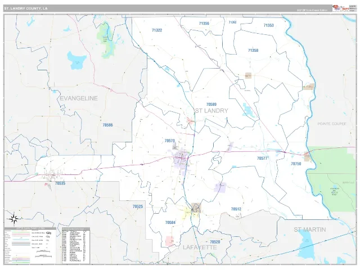Select ZIP code label 71353

click(x=269, y=25)
